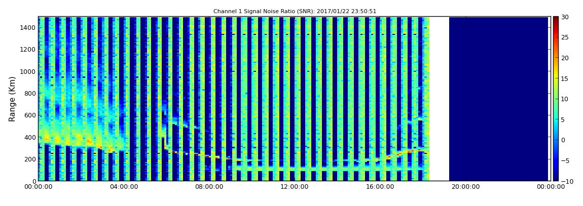Click the 'Range (Km)' axis label
The image size is (583, 206).
[x=12, y=99]
